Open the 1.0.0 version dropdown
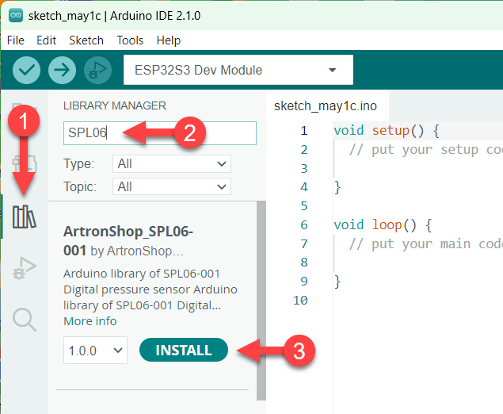Screen dimensions: 503x414 click(95, 351)
